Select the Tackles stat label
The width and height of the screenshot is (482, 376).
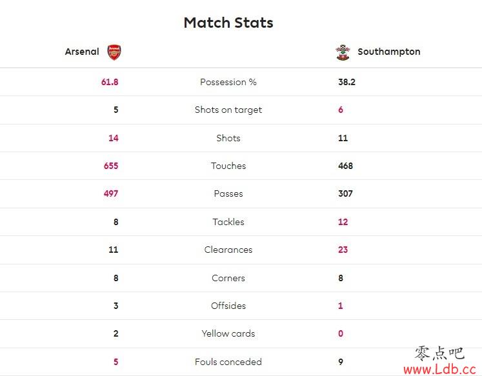pos(228,222)
